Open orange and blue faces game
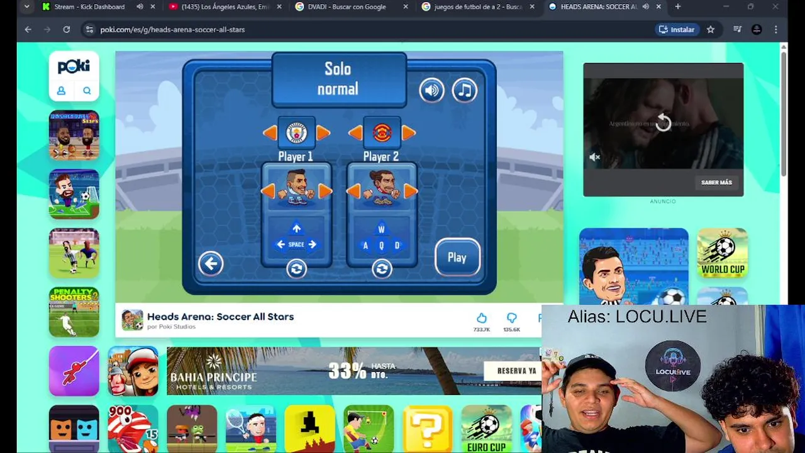805x453 pixels. tap(74, 428)
